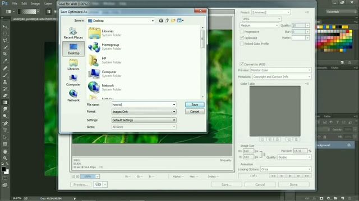
Task: Switch to the Paths panel tab
Action: 327,117
